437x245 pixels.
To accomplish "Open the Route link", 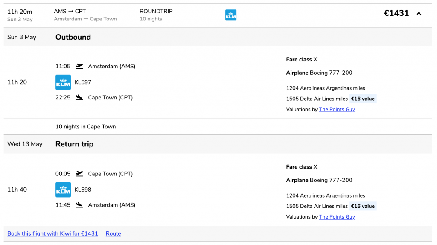I will click(113, 233).
